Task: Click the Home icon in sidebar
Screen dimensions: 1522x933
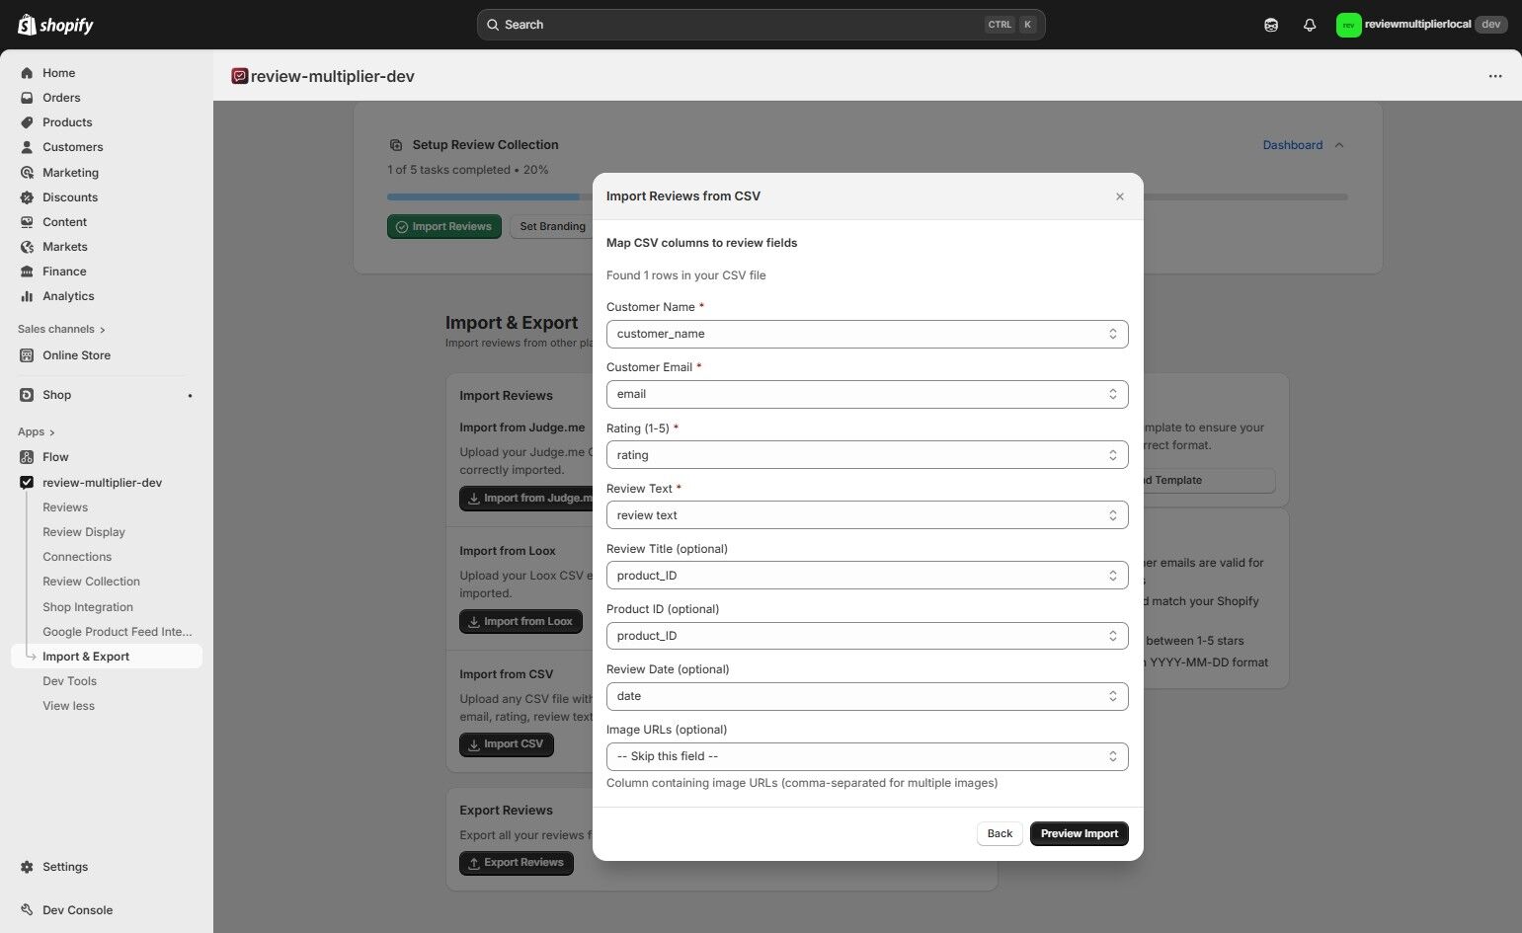Action: [x=27, y=73]
